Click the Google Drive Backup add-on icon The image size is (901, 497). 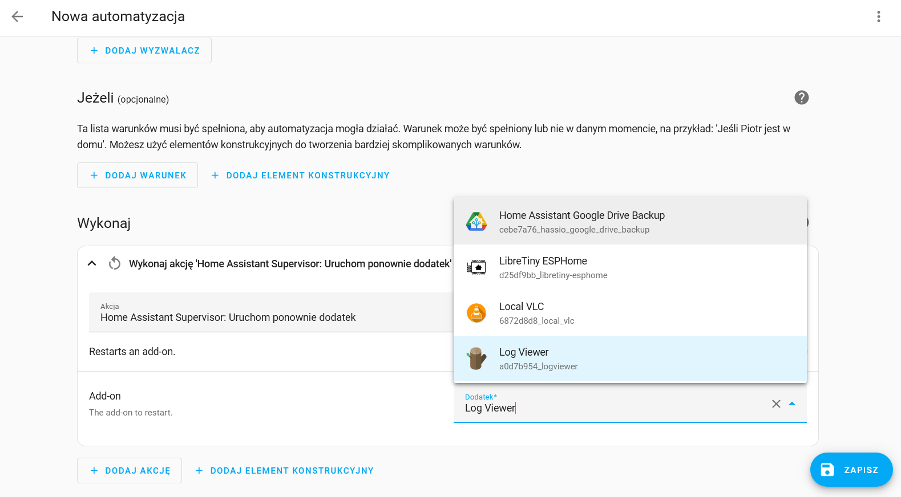pos(476,222)
